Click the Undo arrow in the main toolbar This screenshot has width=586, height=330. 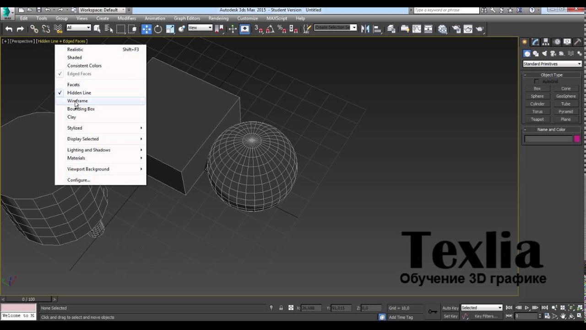point(9,29)
